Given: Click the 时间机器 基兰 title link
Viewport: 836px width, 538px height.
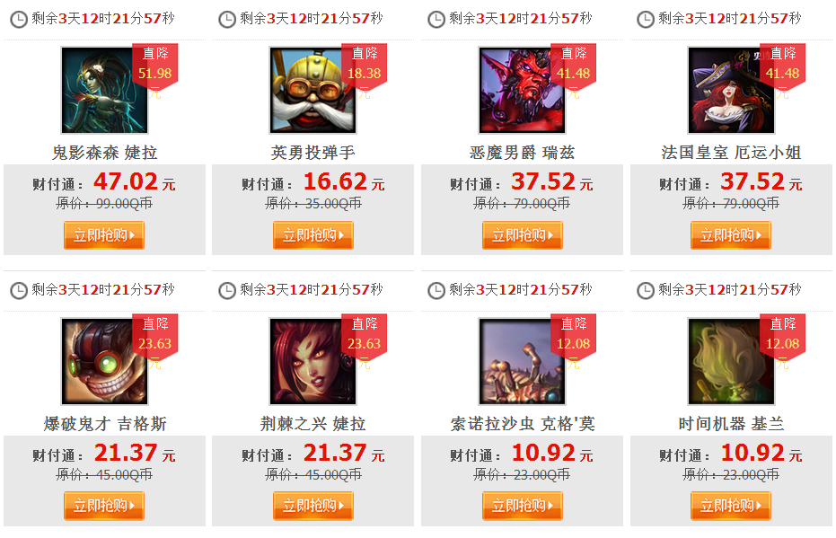Looking at the screenshot, I should point(731,424).
